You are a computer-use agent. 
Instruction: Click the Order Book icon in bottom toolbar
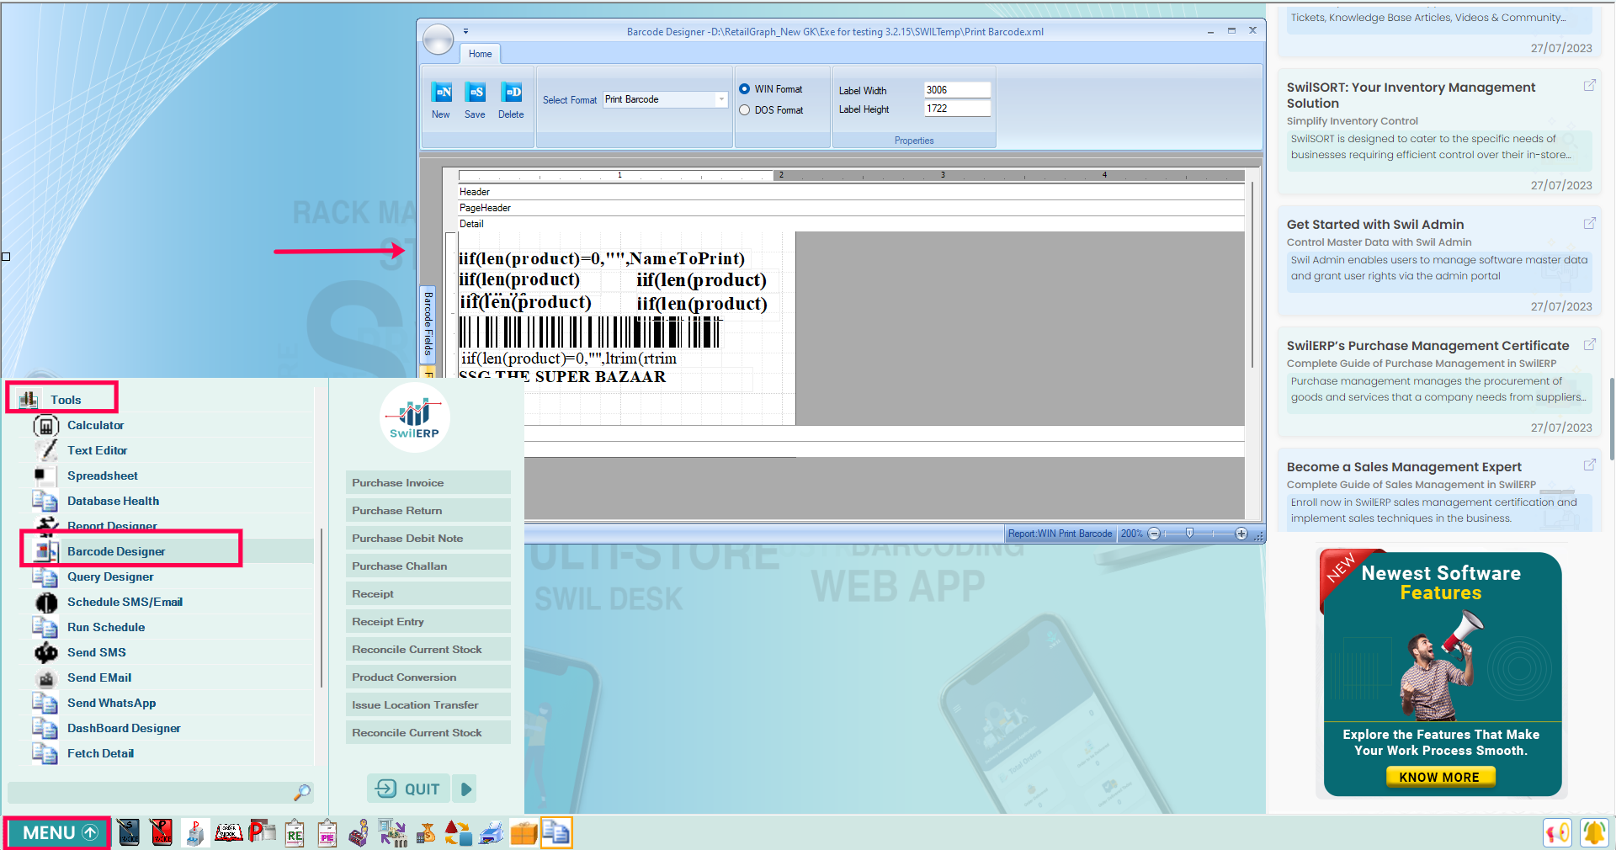point(228,832)
